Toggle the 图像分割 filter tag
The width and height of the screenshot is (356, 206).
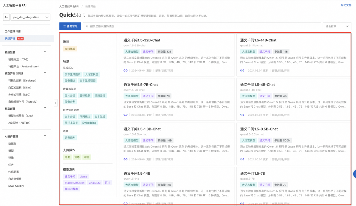click(x=70, y=102)
